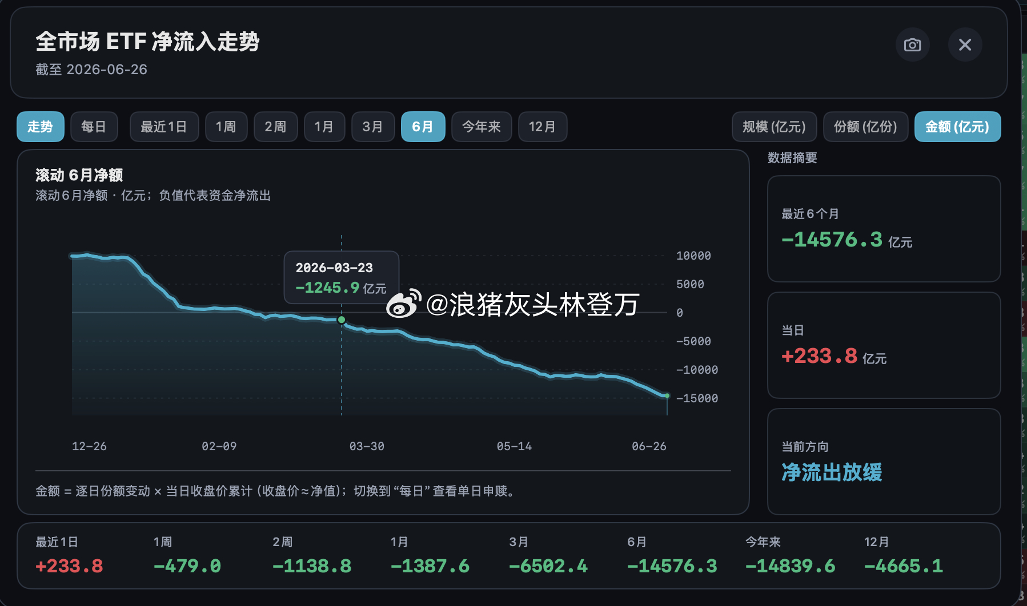Screen dimensions: 1027x606
Task: Click the 滚动 6月净额 chart title
Action: click(79, 175)
